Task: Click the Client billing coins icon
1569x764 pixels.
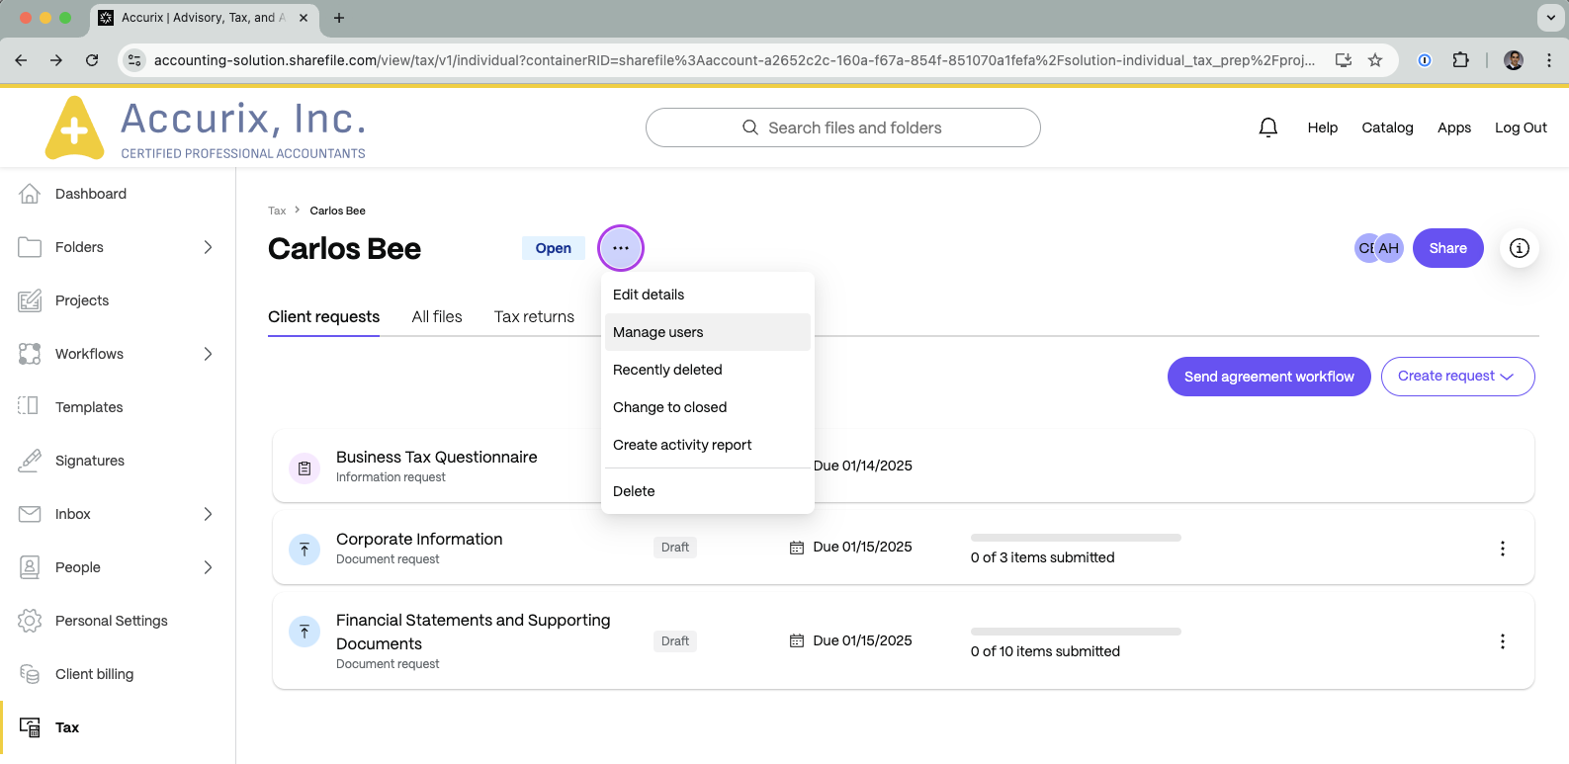Action: pyautogui.click(x=30, y=674)
